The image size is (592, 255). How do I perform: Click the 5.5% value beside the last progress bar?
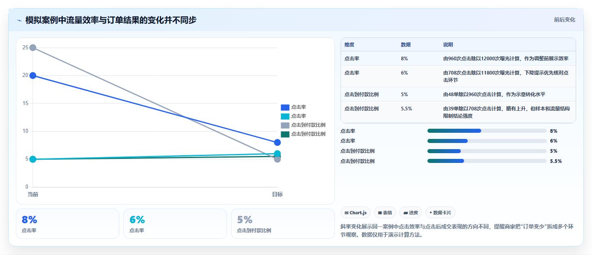click(x=556, y=161)
